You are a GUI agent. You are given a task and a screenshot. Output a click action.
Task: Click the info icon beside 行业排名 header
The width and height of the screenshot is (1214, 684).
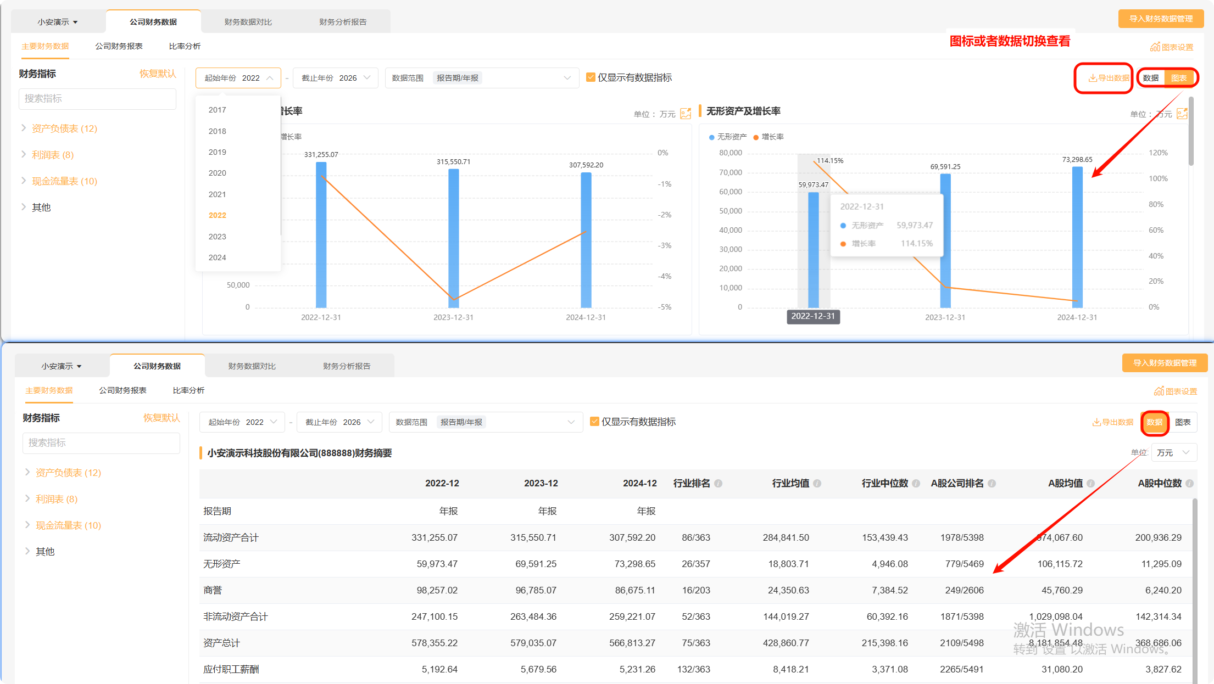point(718,484)
